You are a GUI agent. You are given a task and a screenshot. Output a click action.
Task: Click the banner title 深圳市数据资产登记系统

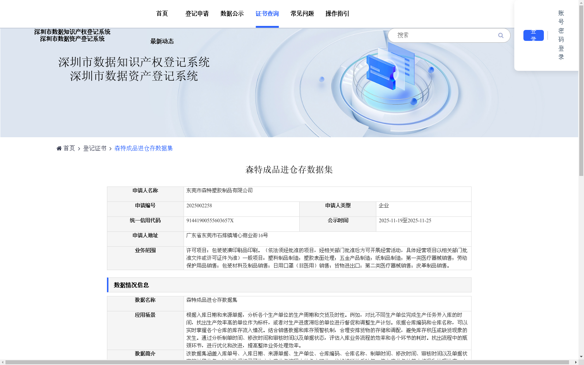point(134,76)
